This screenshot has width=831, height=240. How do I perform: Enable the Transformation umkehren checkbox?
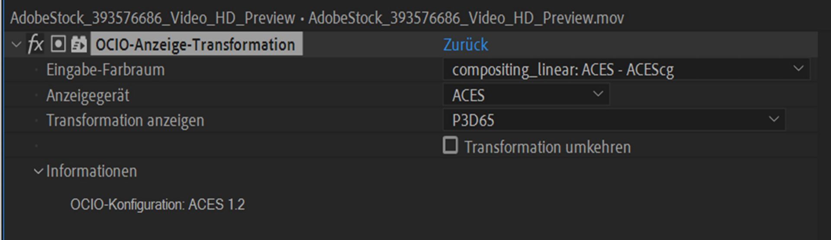coord(450,145)
